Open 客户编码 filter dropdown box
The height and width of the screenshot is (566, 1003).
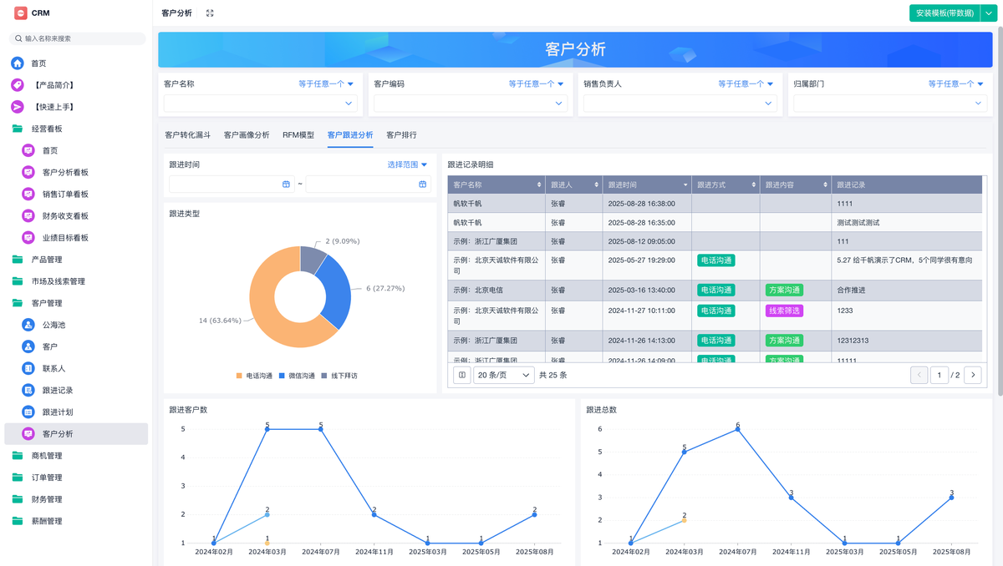471,104
